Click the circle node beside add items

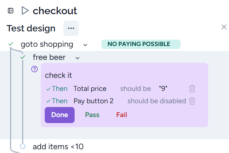point(23,146)
